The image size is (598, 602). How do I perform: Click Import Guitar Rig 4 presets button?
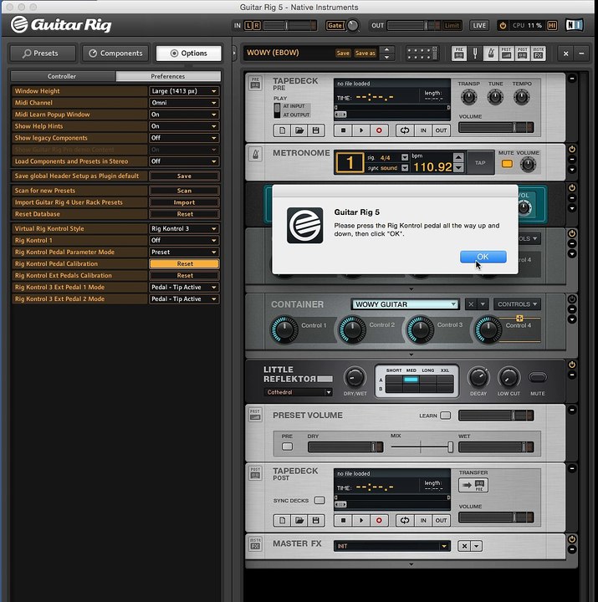tap(184, 202)
